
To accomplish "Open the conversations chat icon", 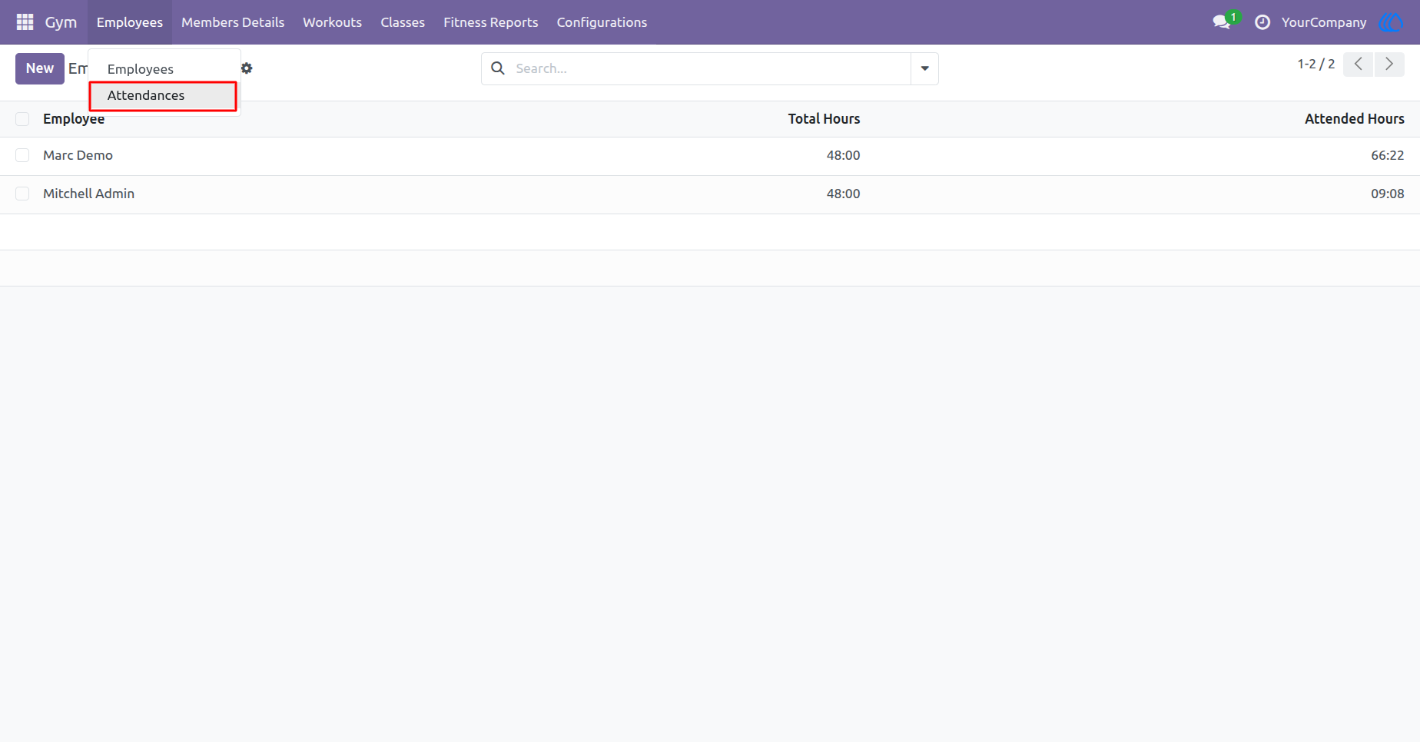I will point(1222,22).
